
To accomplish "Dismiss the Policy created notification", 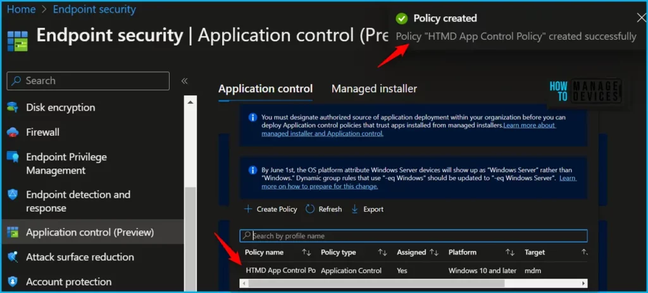I will (641, 18).
